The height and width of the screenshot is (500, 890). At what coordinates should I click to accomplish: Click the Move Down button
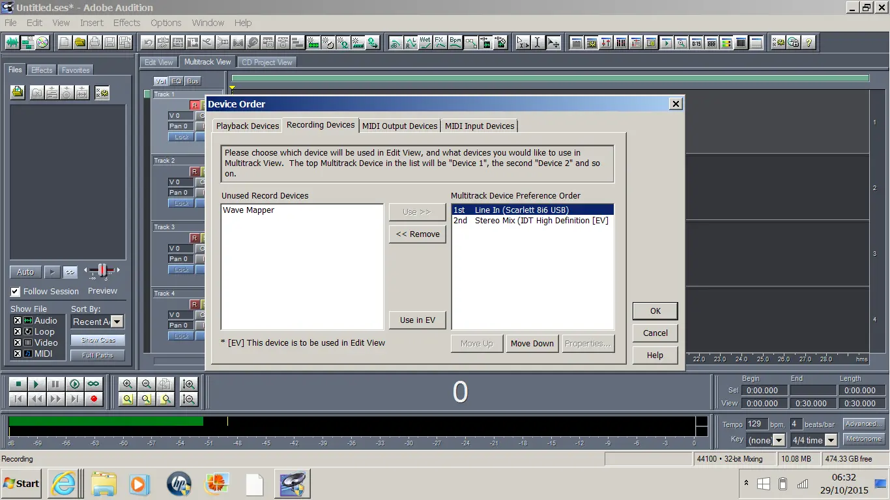tap(532, 344)
